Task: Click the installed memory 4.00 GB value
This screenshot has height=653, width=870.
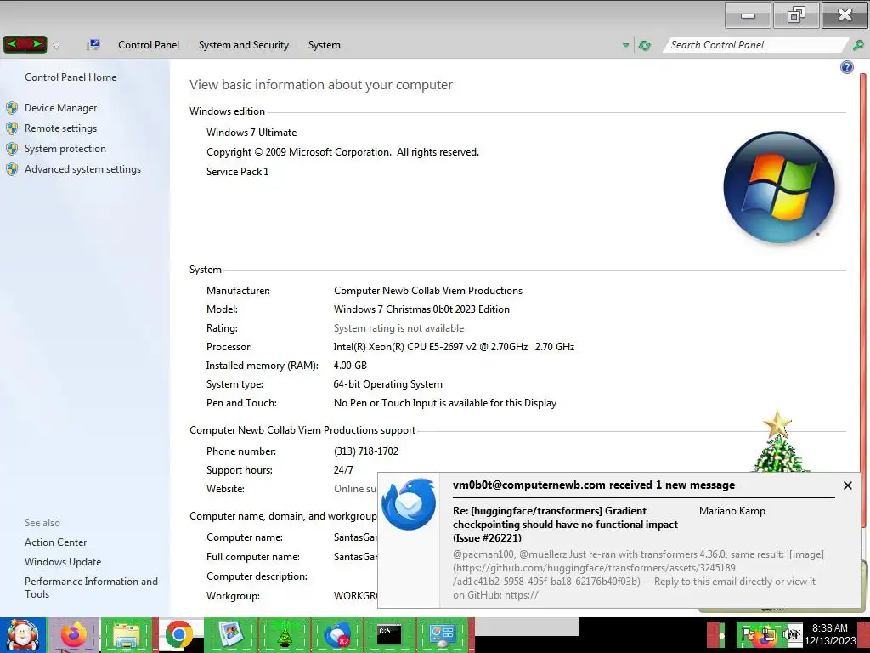Action: click(x=350, y=366)
